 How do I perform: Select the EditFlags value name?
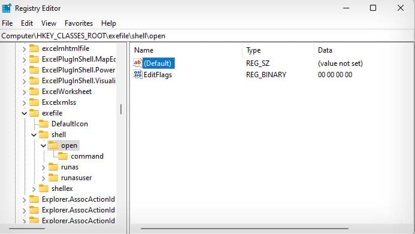tap(157, 75)
